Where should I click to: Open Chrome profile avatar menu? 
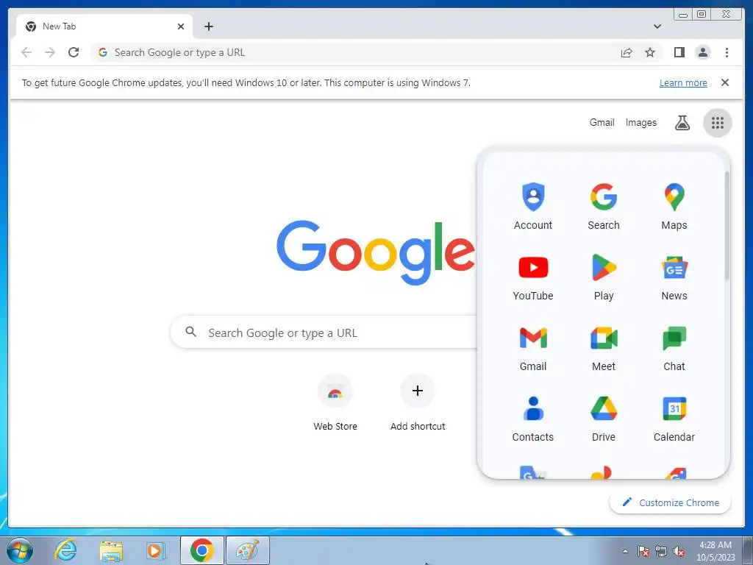703,52
